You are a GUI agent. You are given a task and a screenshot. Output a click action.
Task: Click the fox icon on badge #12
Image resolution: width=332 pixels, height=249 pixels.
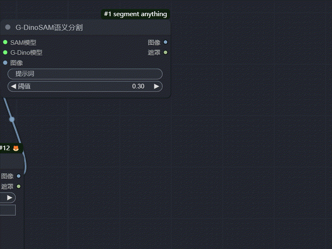[x=16, y=148]
